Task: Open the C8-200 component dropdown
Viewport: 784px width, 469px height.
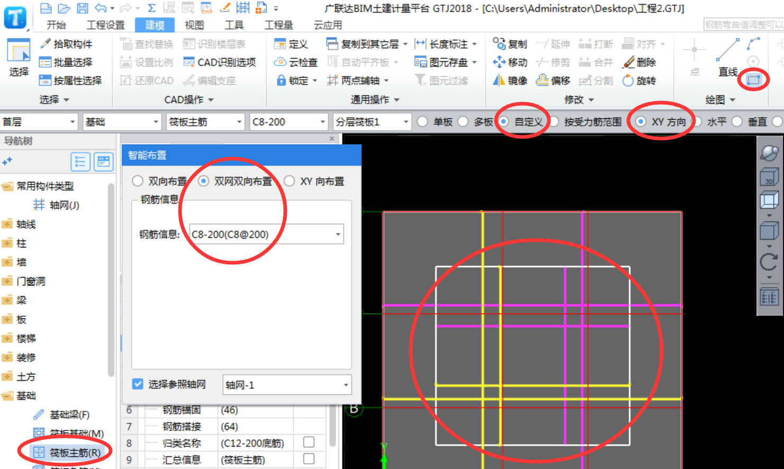Action: [x=289, y=122]
